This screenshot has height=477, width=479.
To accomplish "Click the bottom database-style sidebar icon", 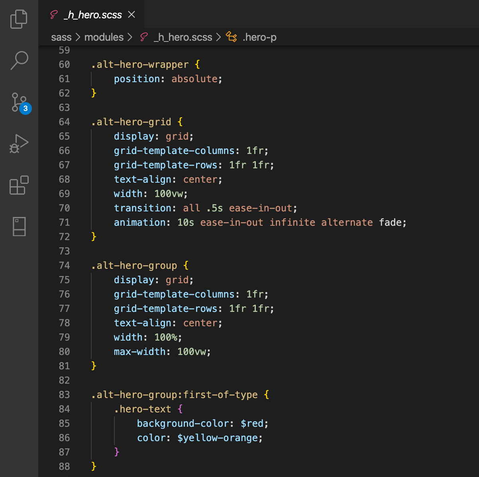I will pos(19,227).
